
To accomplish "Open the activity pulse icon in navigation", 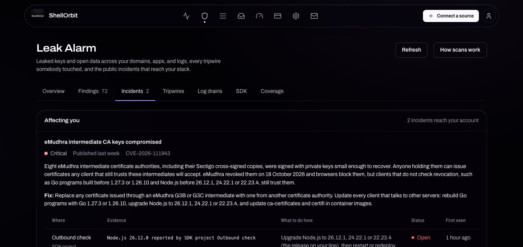I will tap(186, 16).
